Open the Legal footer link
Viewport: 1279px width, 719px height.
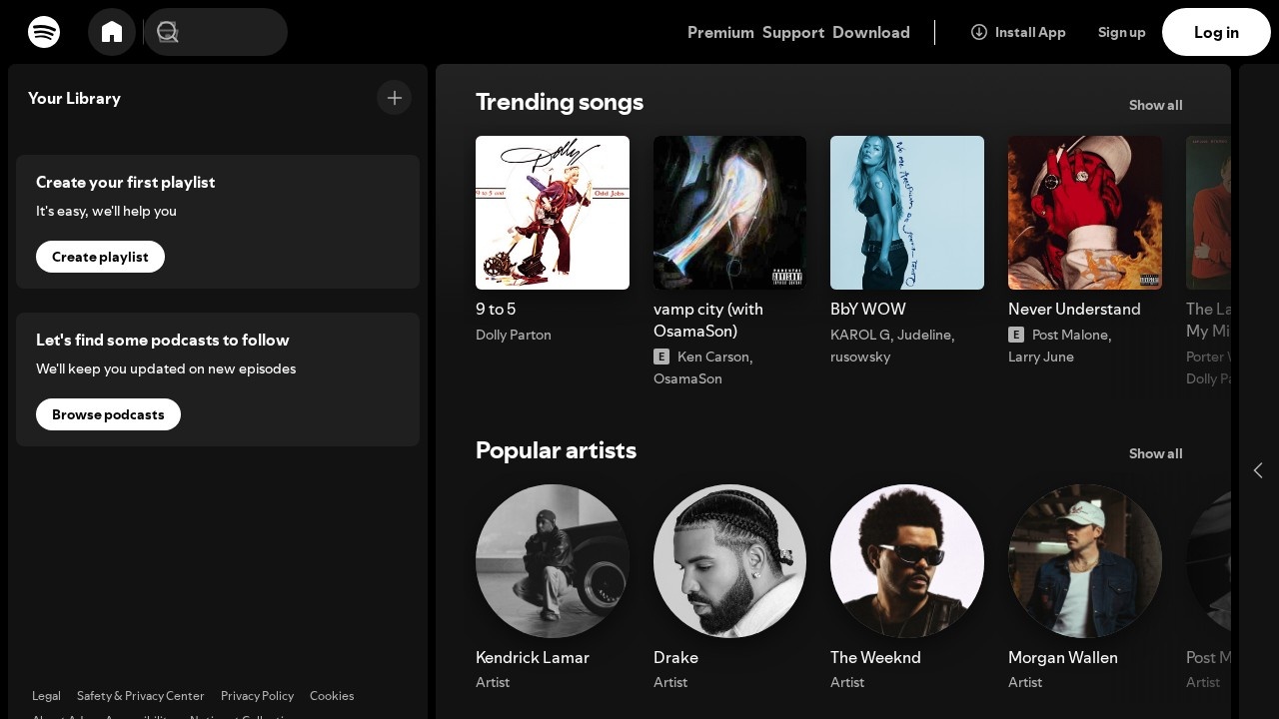coord(46,696)
